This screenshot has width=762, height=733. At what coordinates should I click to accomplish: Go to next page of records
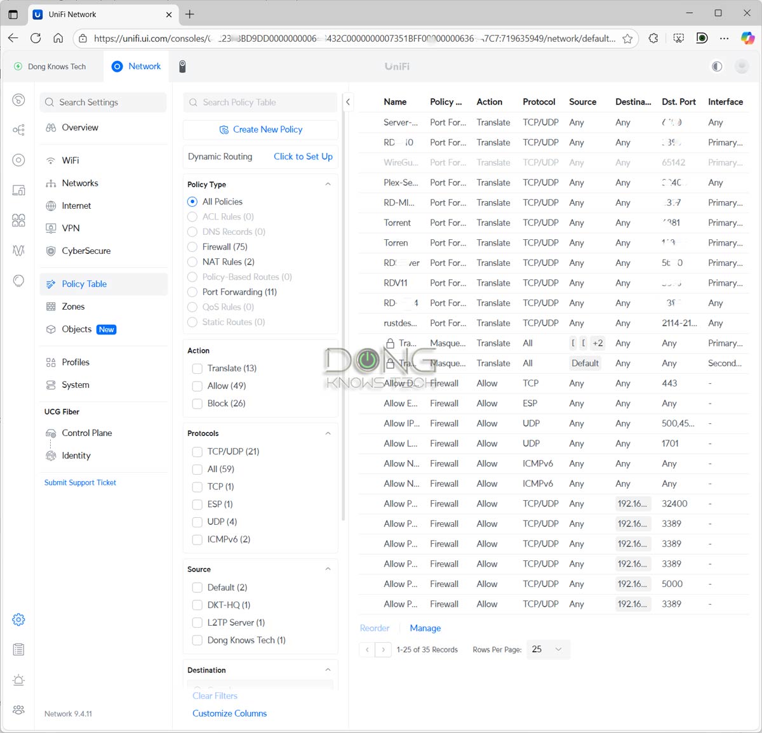click(384, 649)
